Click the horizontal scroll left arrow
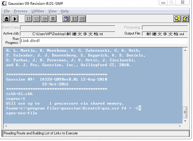Screen dimensions: 193x141 [x=6, y=126]
